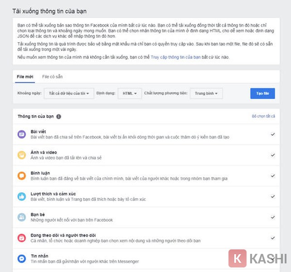291x272 pixels.
Task: Uncheck the Bài viết checkbox
Action: point(272,134)
